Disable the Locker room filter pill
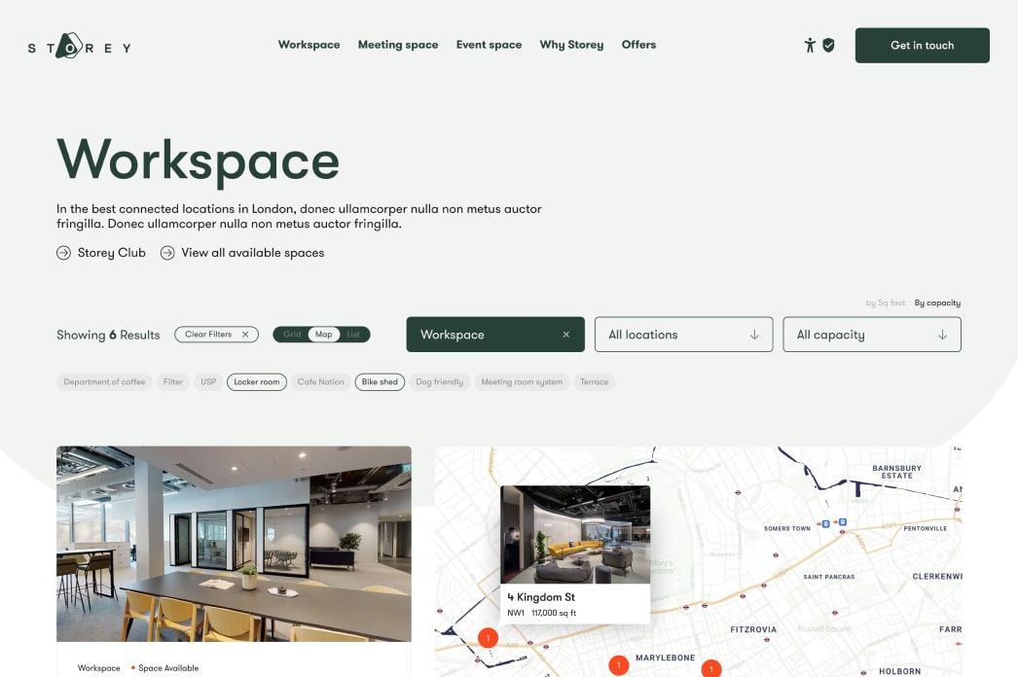This screenshot has height=677, width=1018. pyautogui.click(x=256, y=381)
